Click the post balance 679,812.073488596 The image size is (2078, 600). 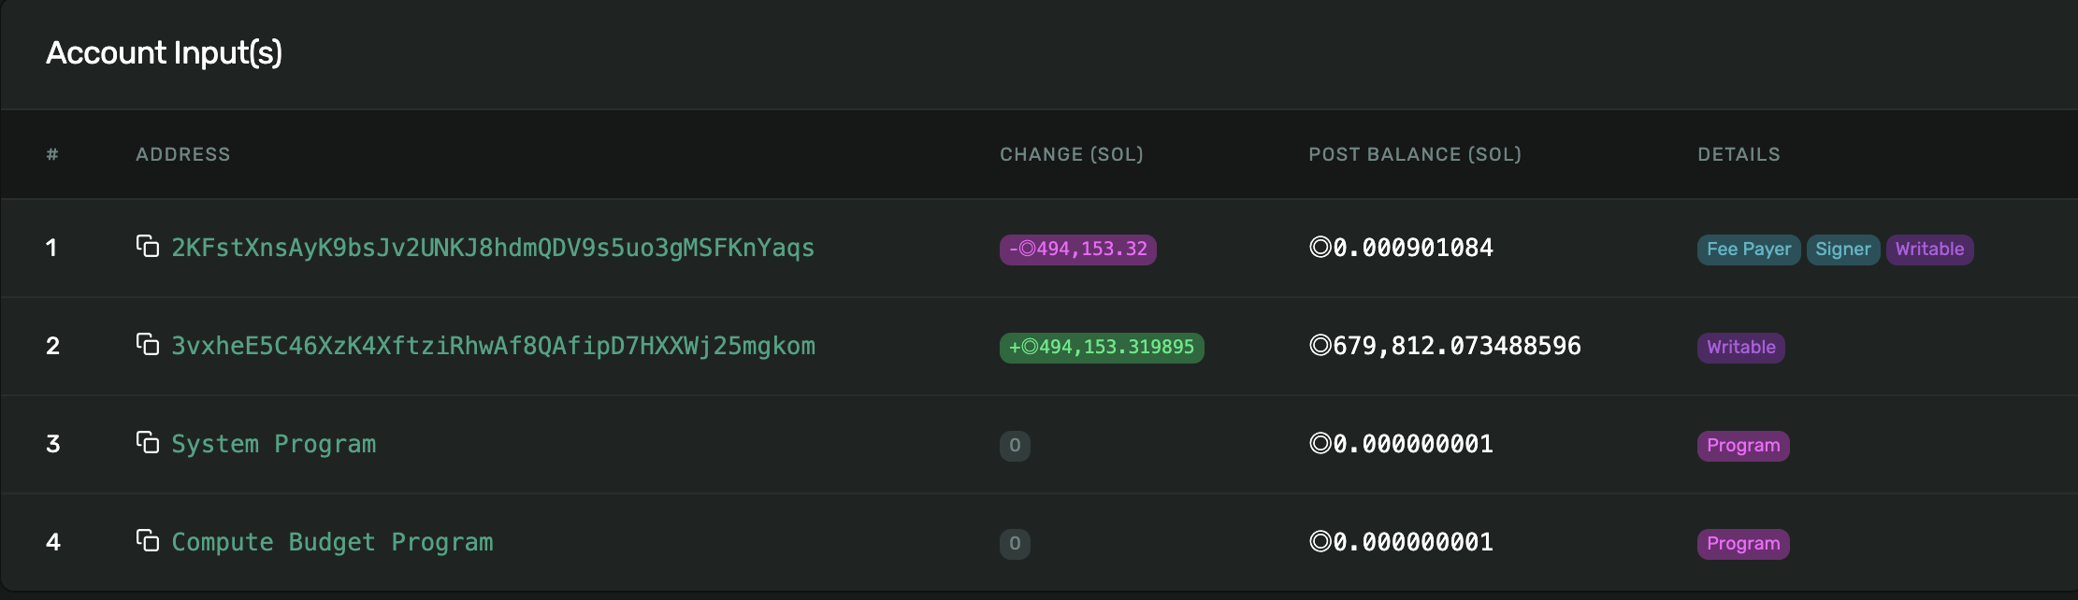click(1445, 346)
